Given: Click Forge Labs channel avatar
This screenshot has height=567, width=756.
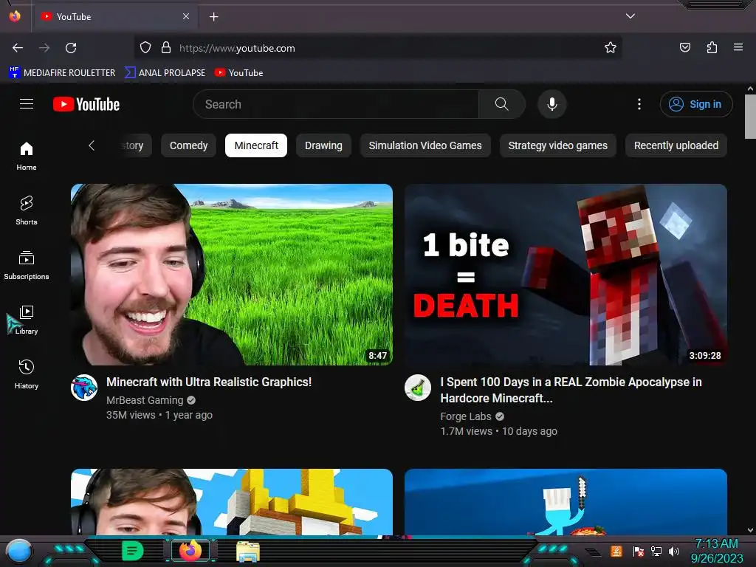Looking at the screenshot, I should coord(418,388).
